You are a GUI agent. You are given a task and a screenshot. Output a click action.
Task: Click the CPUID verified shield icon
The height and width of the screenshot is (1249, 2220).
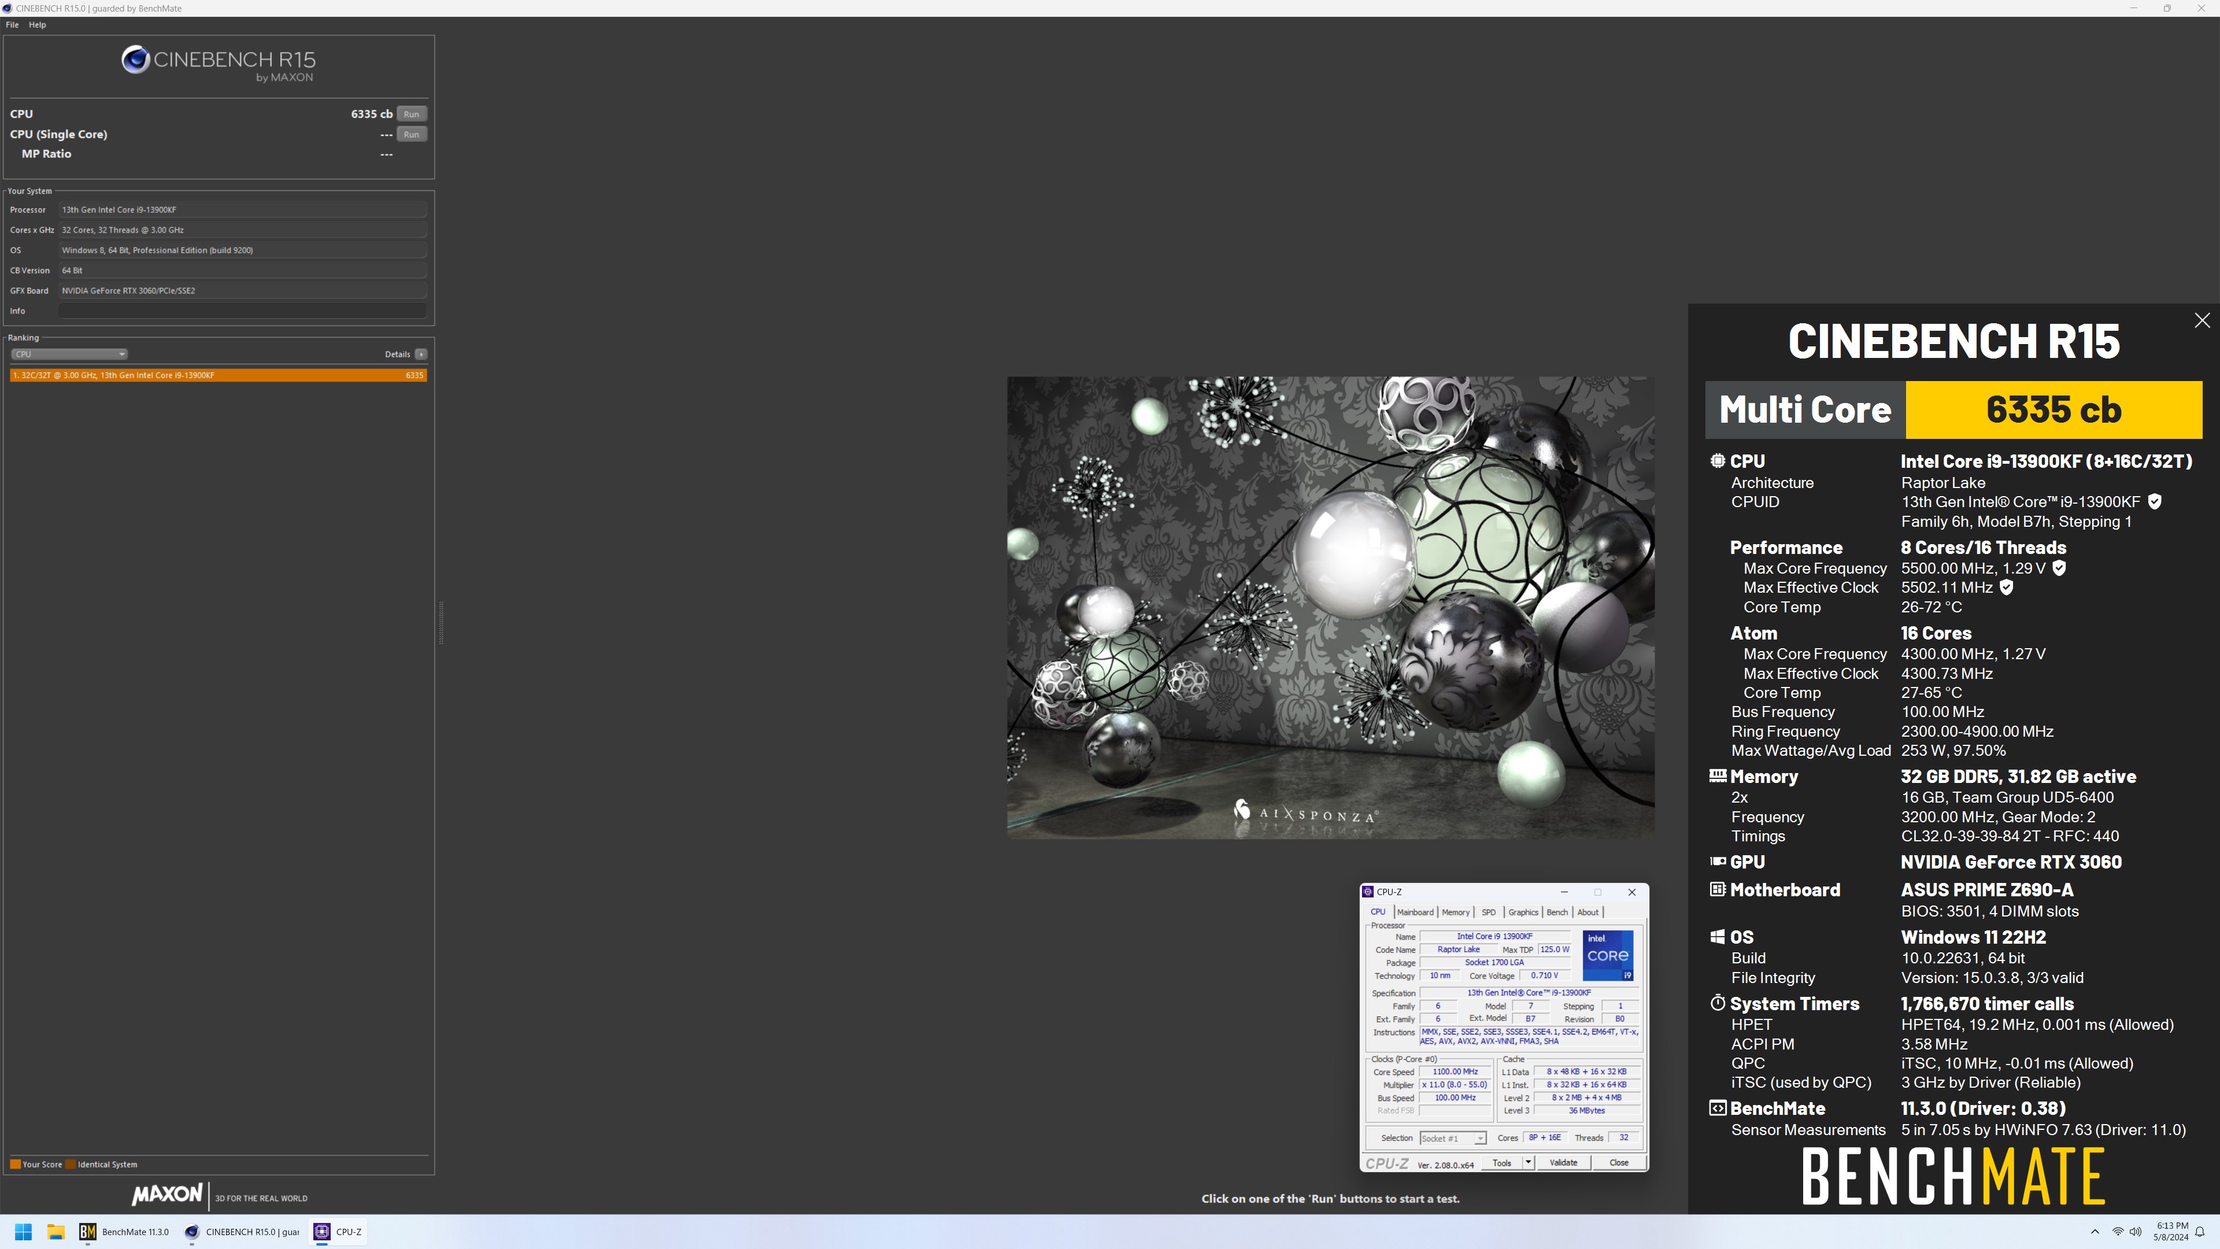(2155, 502)
